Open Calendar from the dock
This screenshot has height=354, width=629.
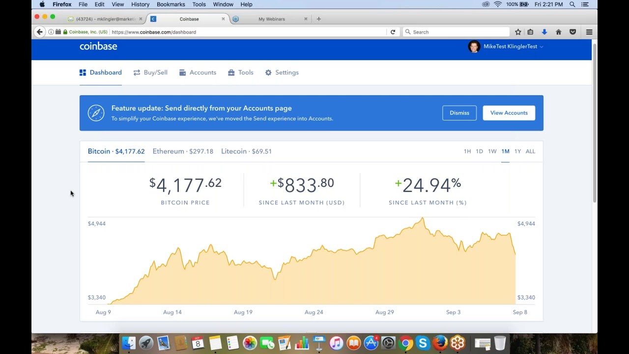pos(198,343)
